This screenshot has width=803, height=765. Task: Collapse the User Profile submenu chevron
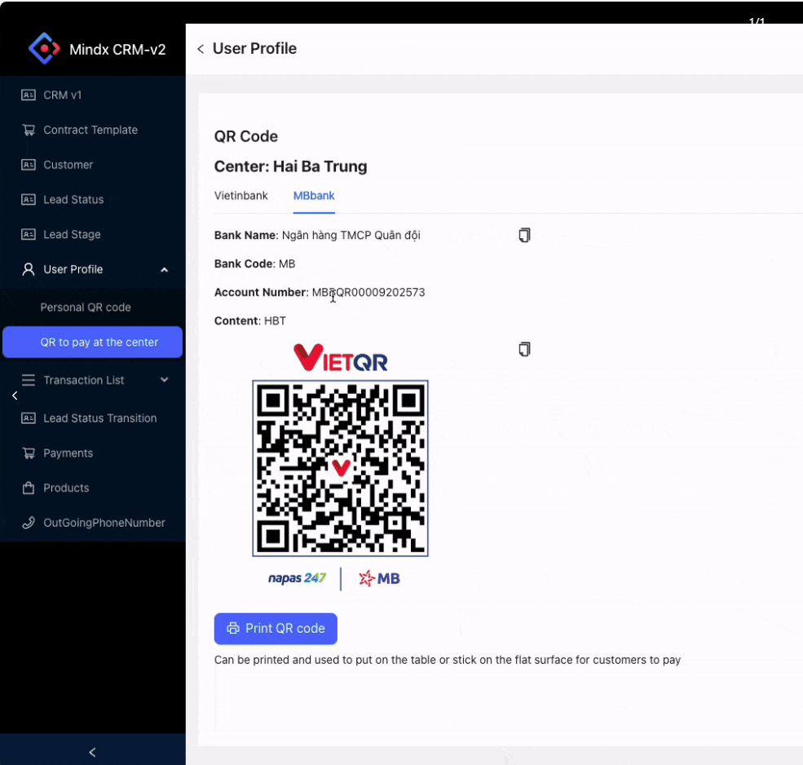click(x=165, y=269)
